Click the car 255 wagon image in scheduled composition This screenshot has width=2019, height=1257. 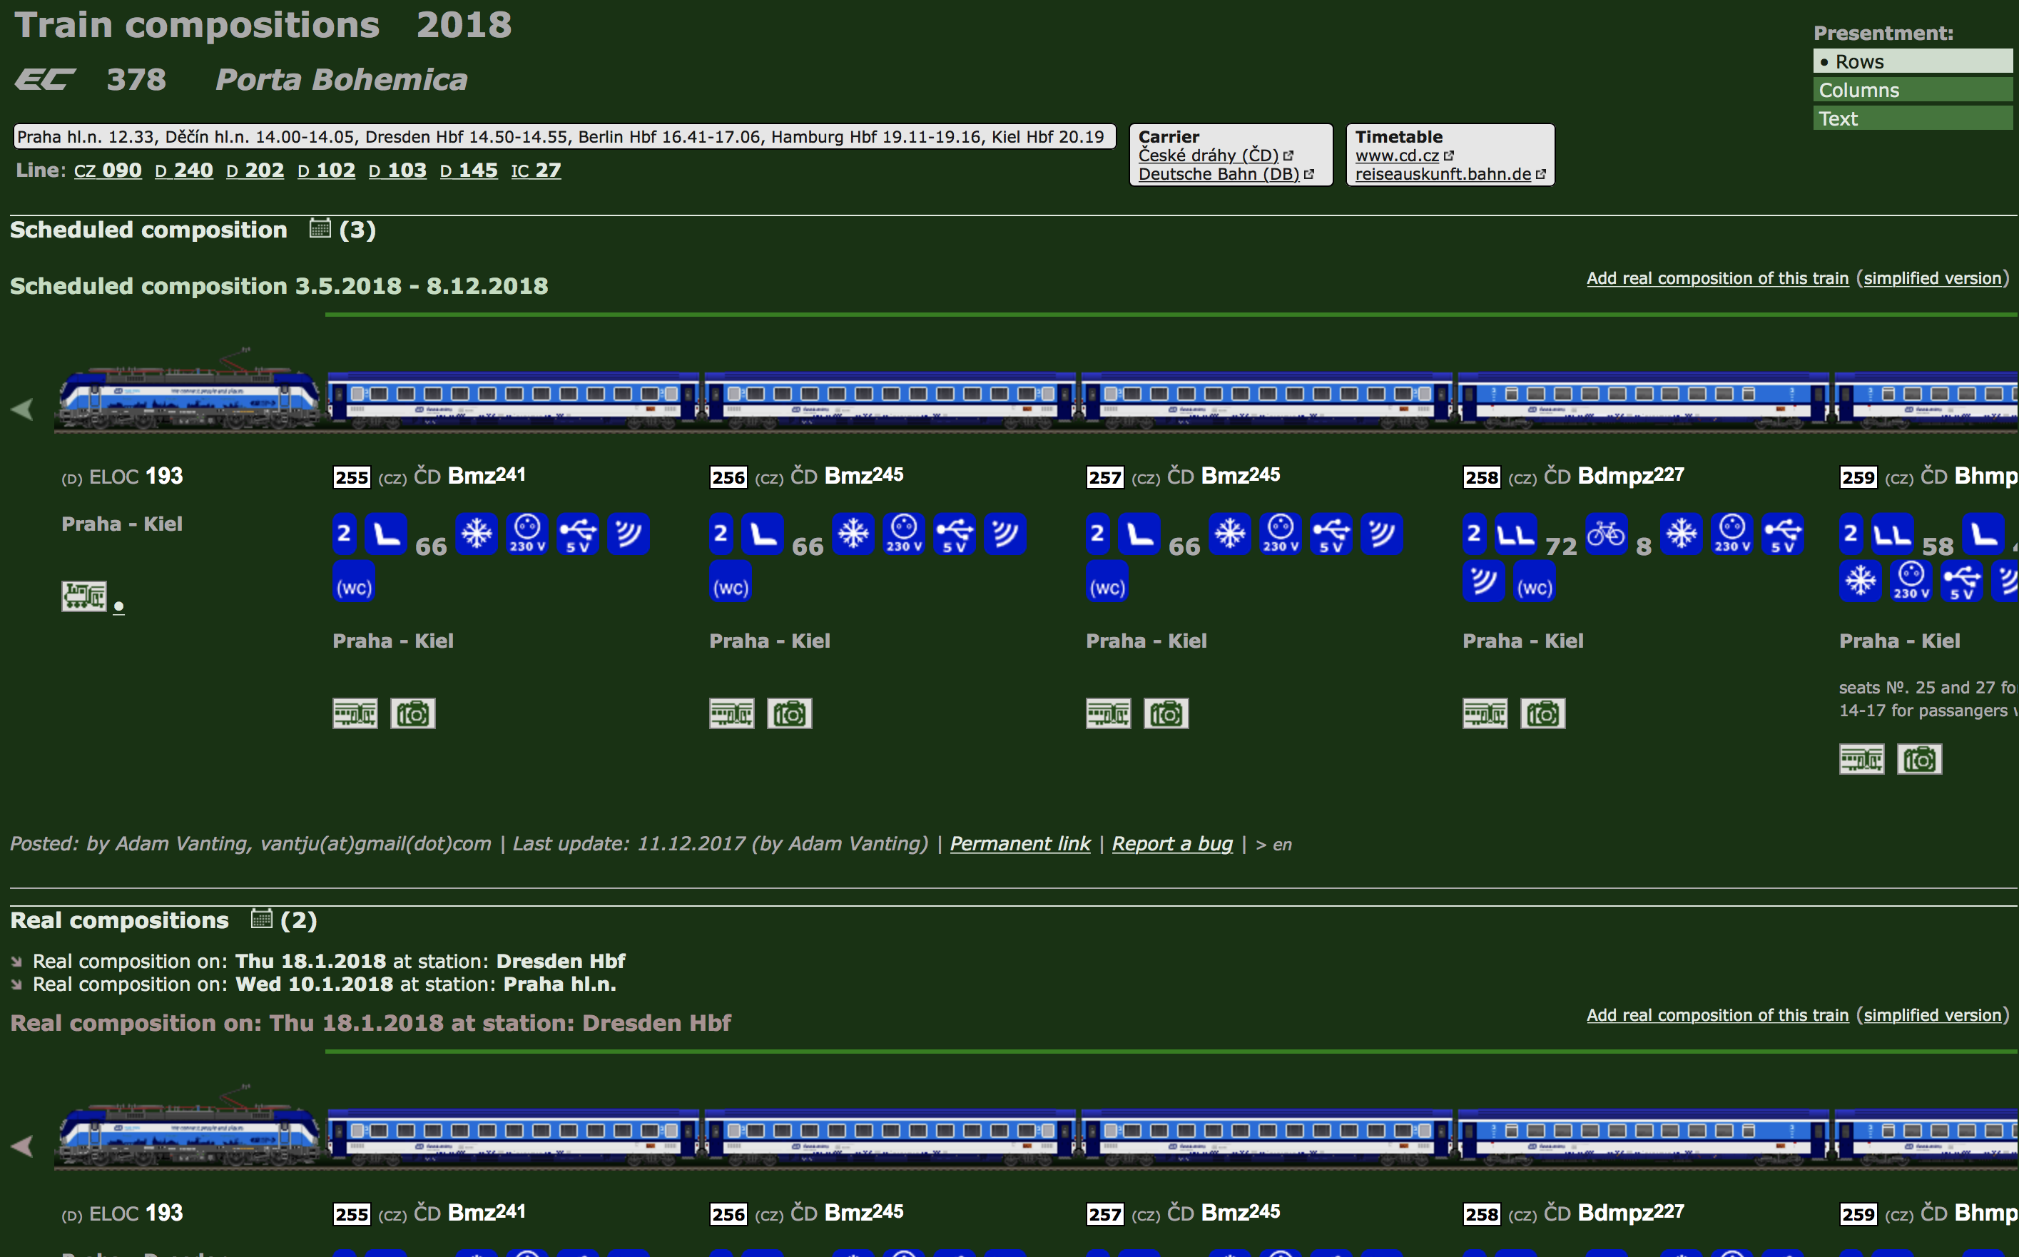pyautogui.click(x=514, y=401)
